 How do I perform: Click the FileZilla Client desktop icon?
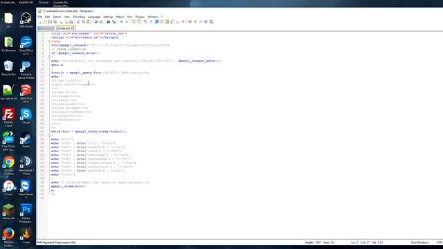8,118
